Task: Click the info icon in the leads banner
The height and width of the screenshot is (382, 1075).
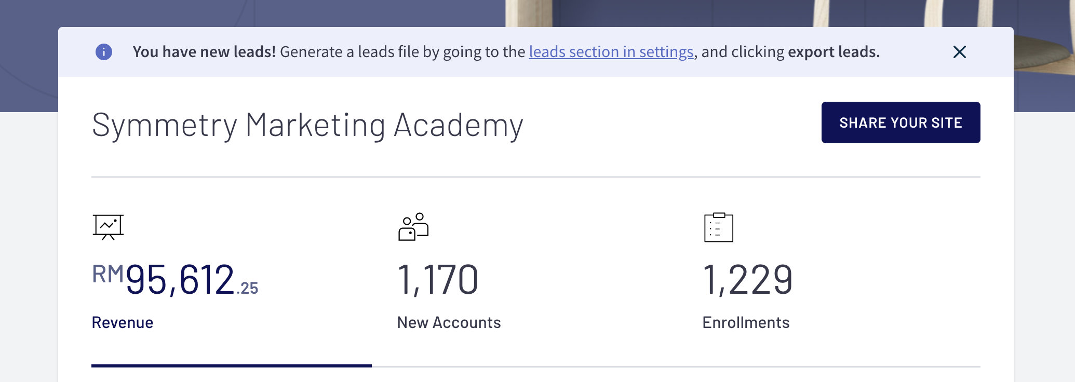Action: 104,52
